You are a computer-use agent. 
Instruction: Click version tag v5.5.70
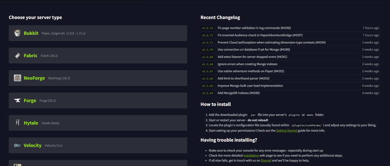[208, 50]
